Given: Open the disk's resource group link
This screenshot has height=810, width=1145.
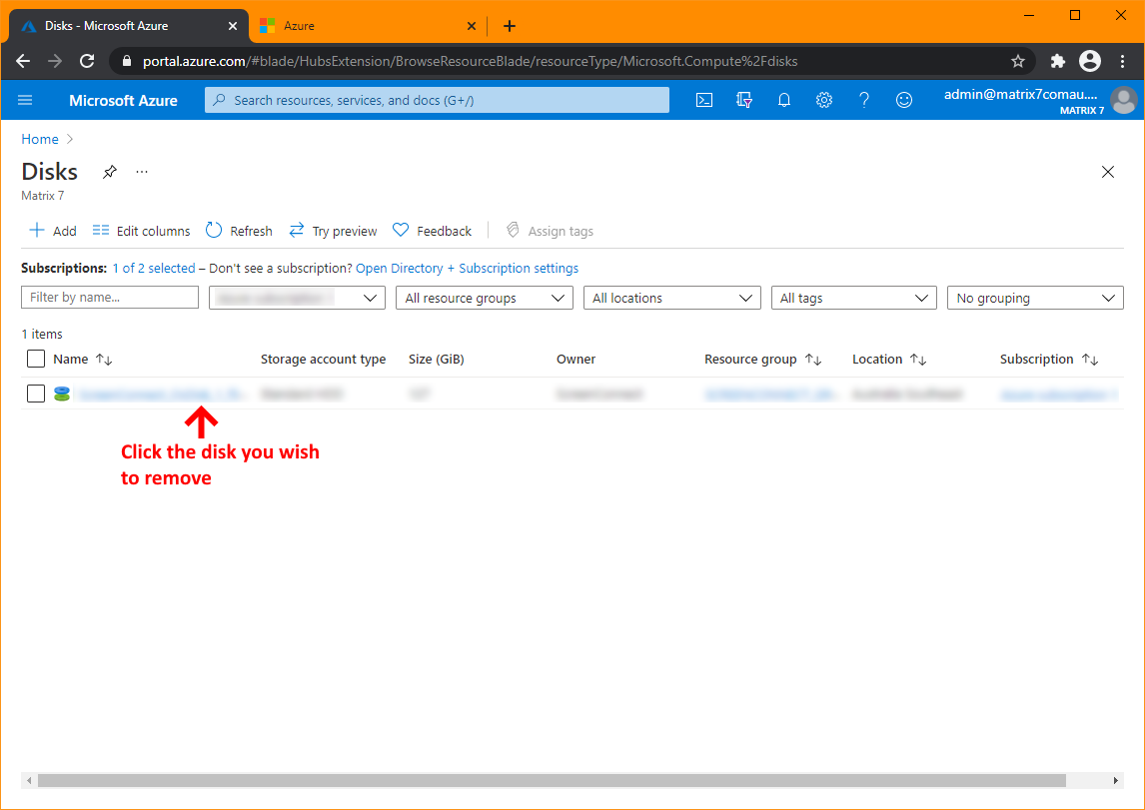Looking at the screenshot, I should 770,395.
